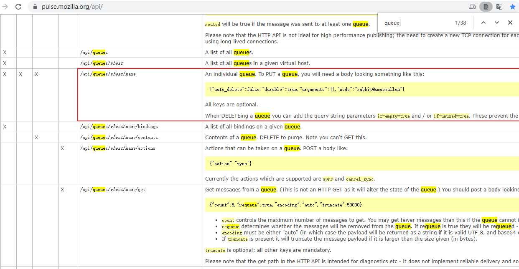Click the 'encoding' bullet keyword
519x269 pixels.
(232, 233)
